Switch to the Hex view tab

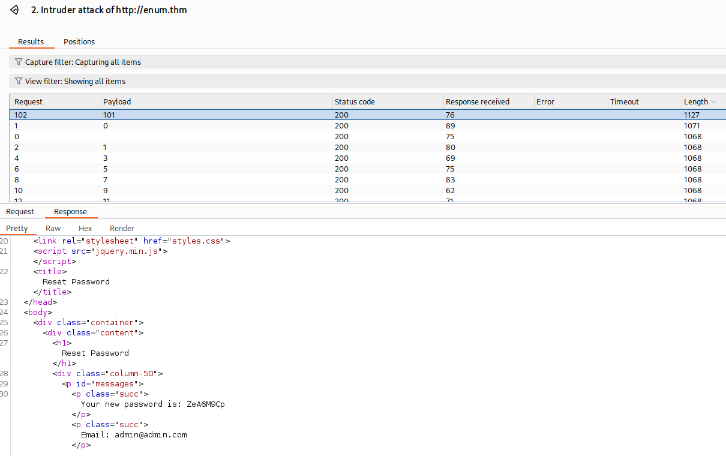(85, 228)
